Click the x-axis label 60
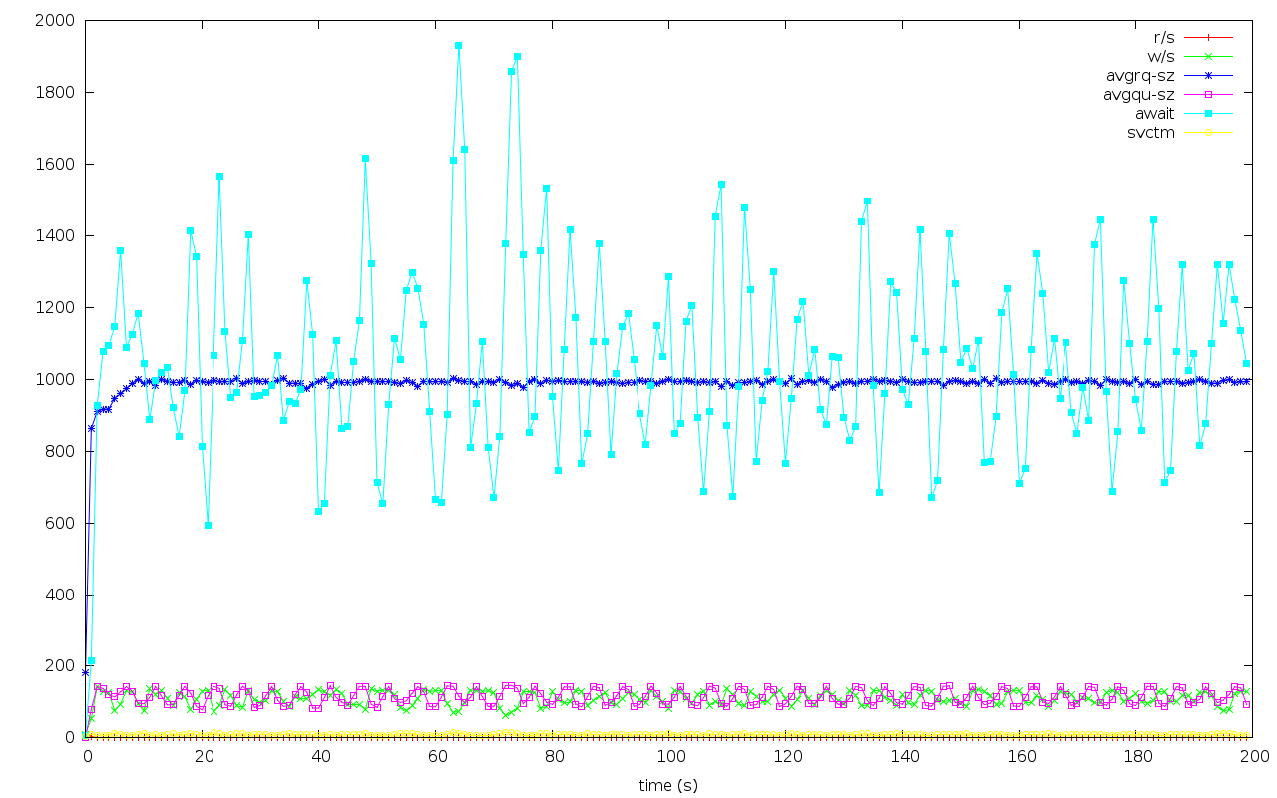Screen dimensions: 1277x798 (436, 757)
